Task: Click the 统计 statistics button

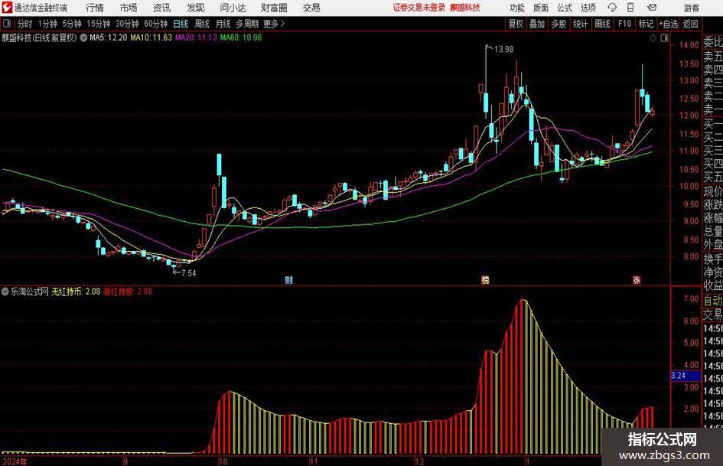Action: click(x=580, y=24)
